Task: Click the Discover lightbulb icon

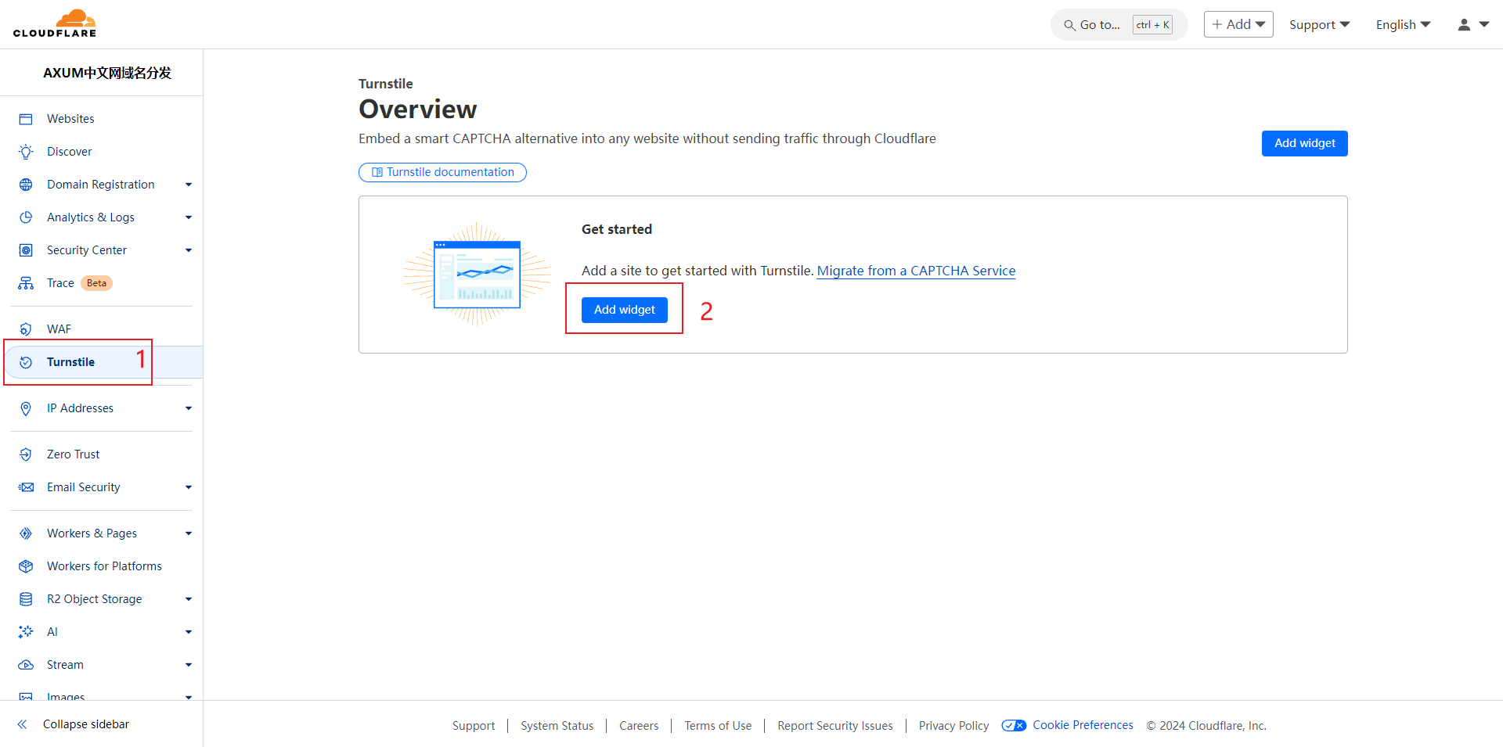Action: tap(26, 152)
